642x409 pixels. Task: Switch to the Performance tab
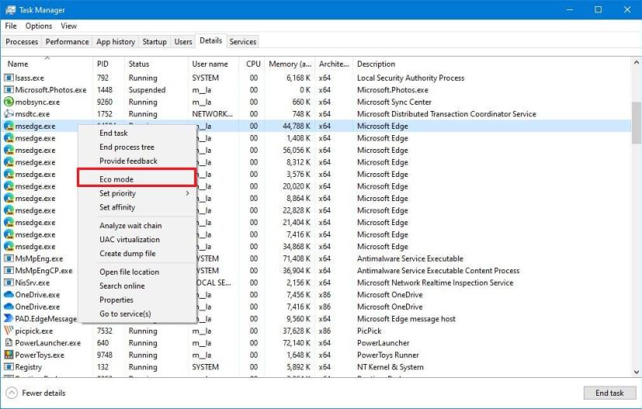pos(67,42)
